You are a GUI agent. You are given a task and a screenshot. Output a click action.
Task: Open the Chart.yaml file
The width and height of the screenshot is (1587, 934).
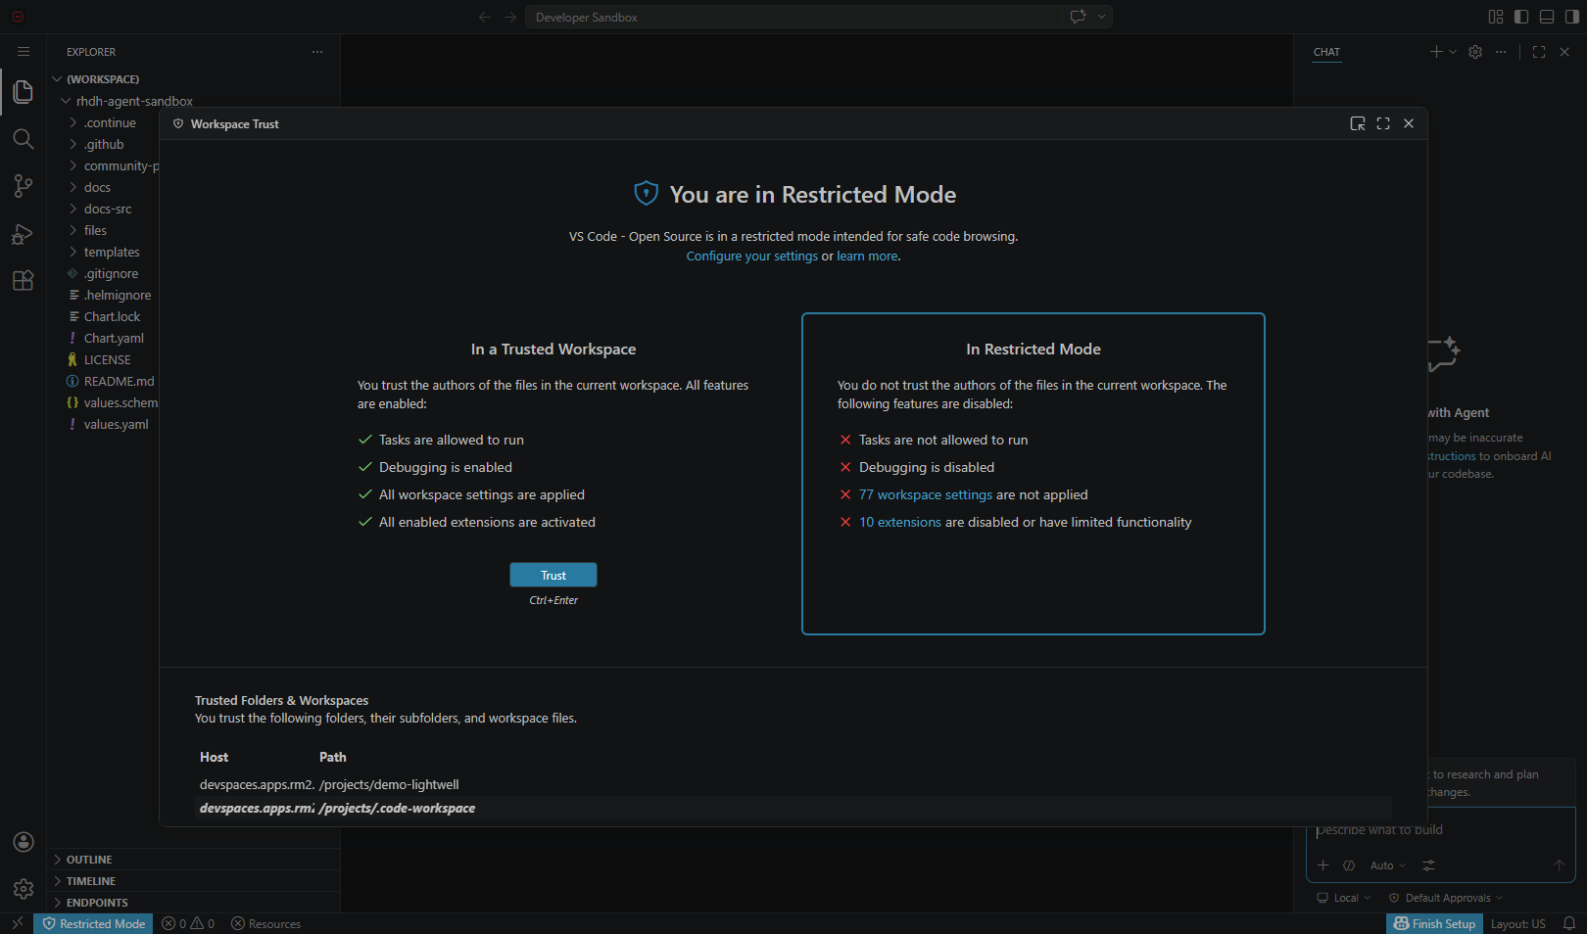point(114,338)
